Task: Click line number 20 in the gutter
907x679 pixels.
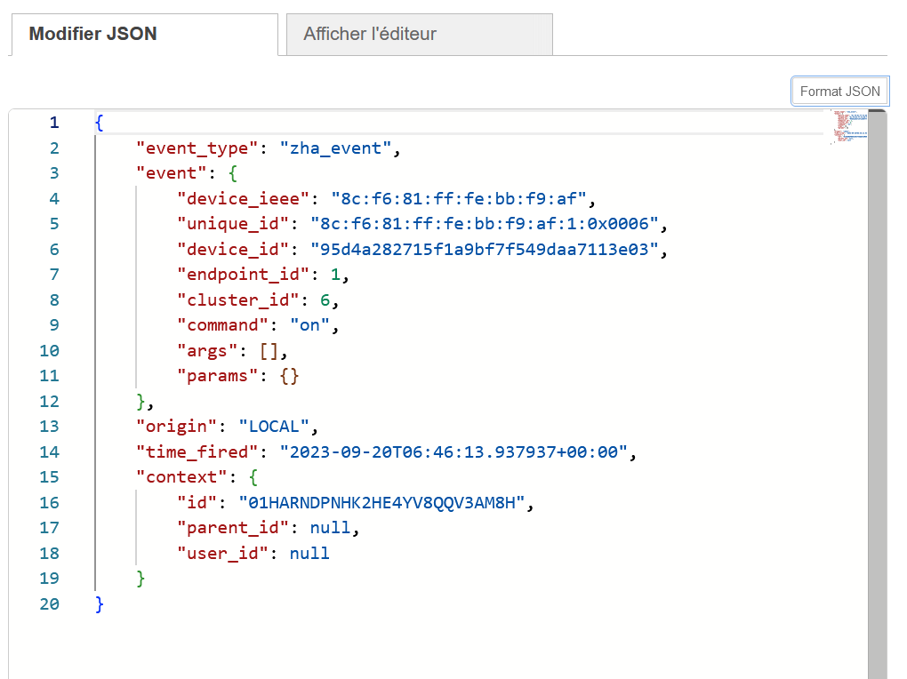Action: coord(50,604)
